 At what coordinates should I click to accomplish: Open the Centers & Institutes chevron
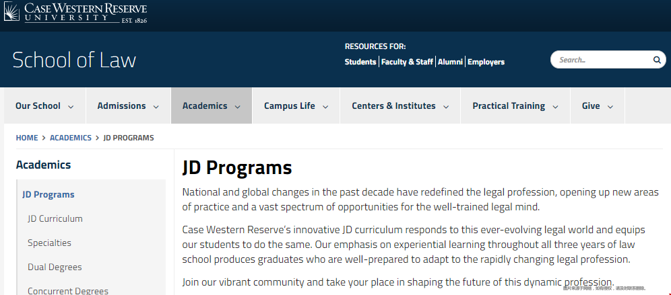(x=446, y=107)
